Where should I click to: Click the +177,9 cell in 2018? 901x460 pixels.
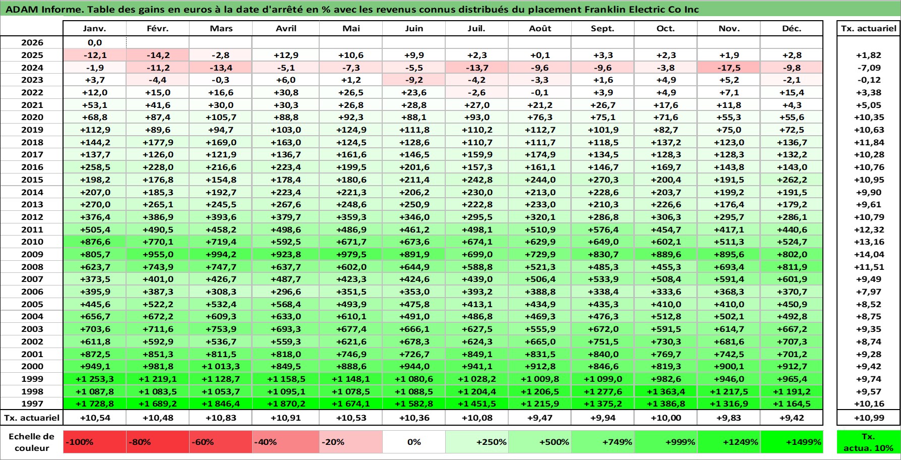click(158, 142)
